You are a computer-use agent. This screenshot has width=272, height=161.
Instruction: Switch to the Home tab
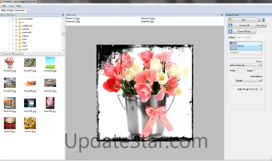point(231,37)
